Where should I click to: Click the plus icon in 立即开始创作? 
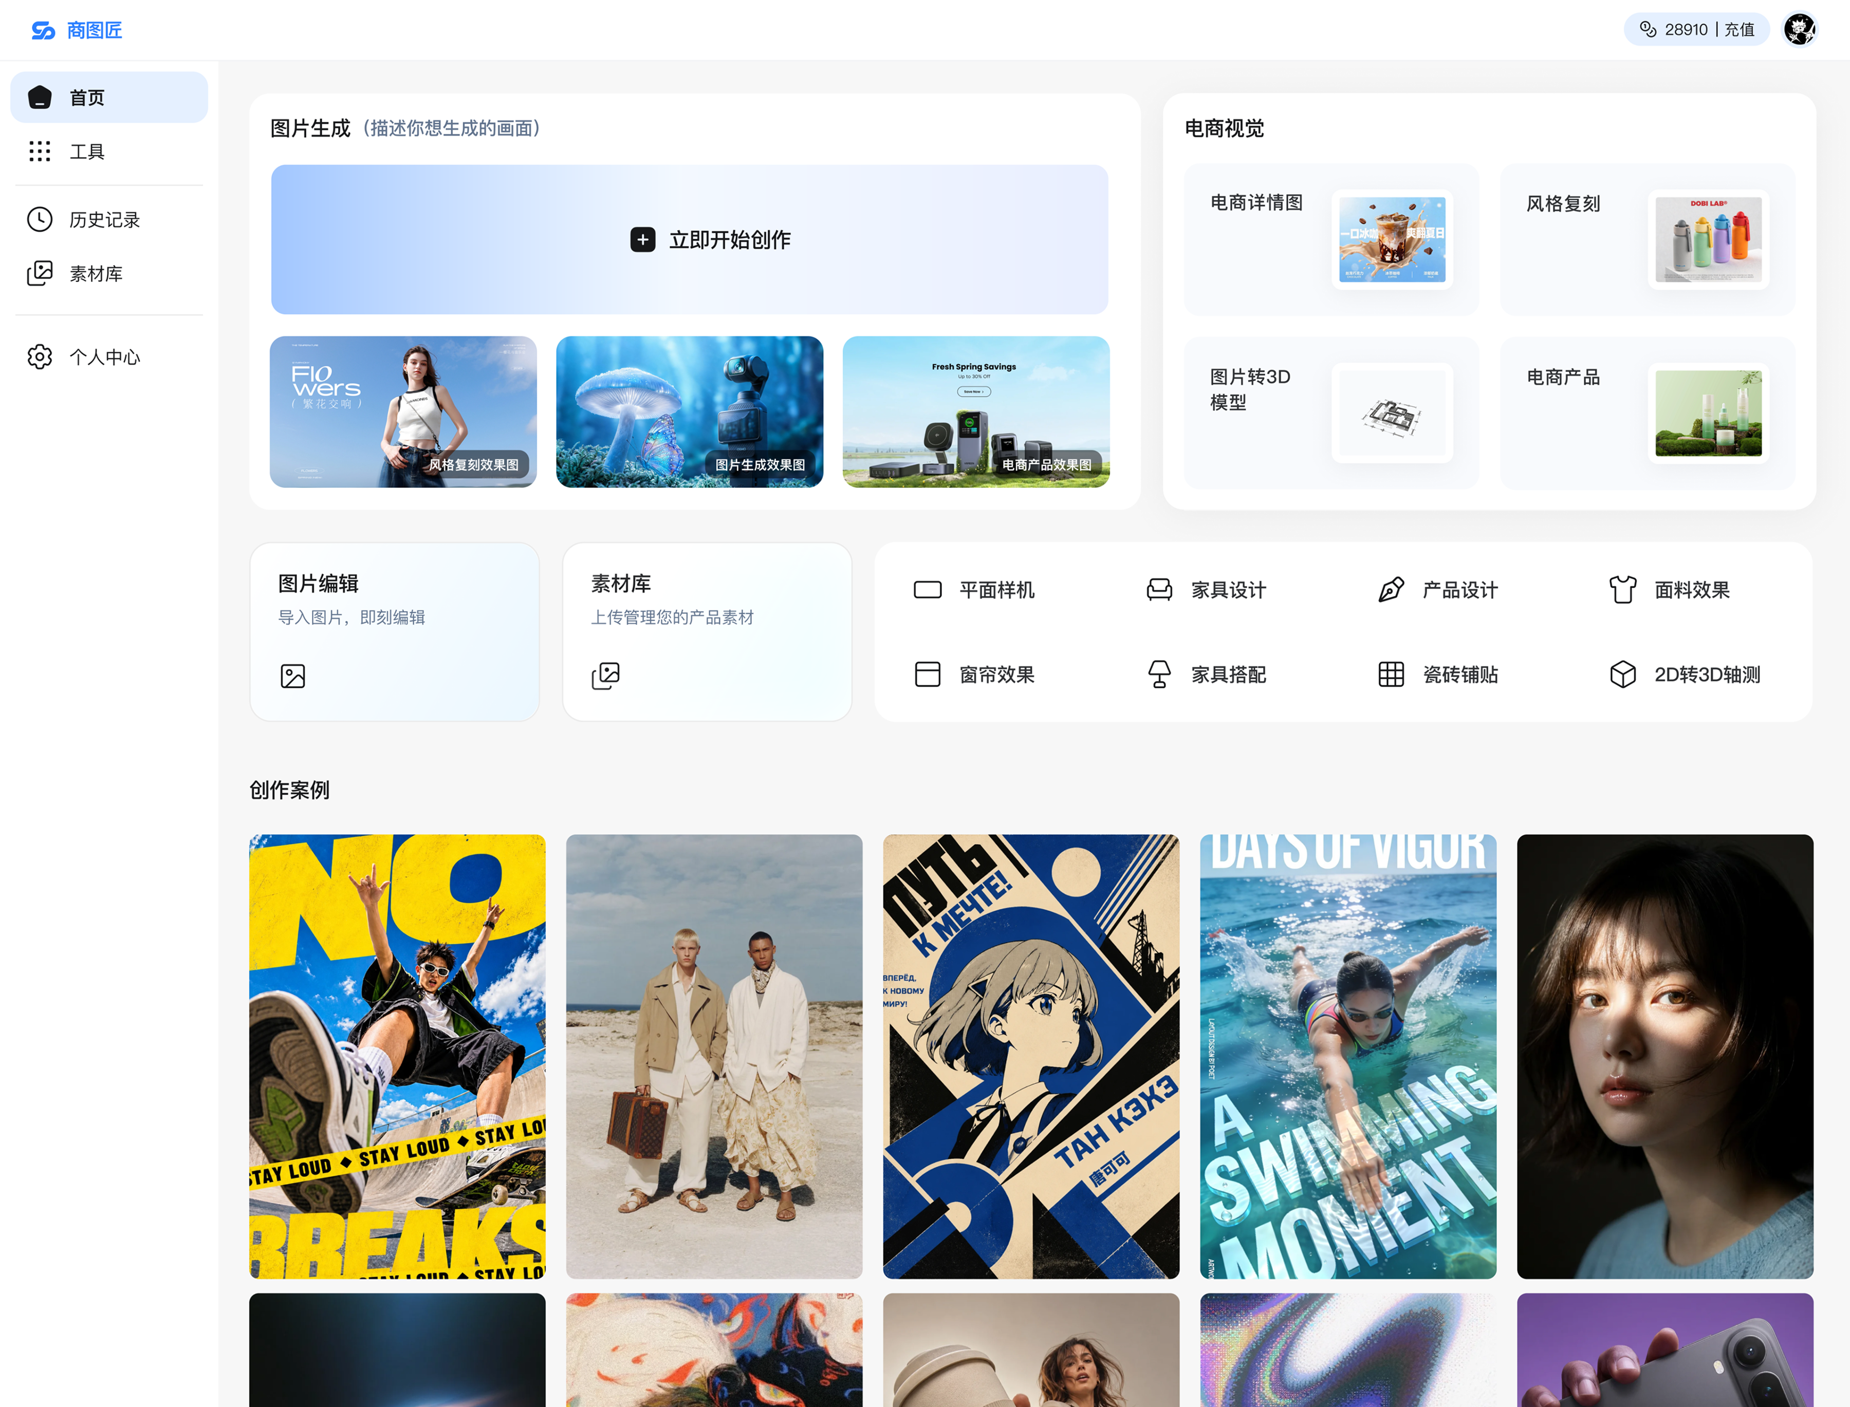643,239
